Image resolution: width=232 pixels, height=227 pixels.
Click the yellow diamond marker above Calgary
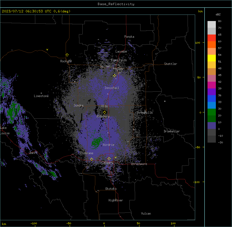click(x=109, y=159)
